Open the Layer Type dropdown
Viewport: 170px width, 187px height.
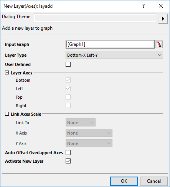[x=114, y=55]
